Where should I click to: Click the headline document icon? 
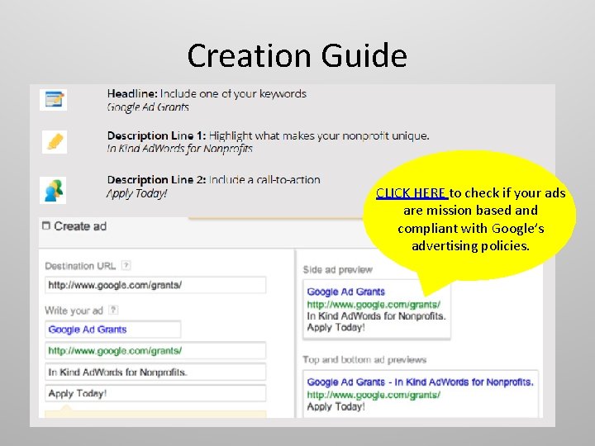click(x=54, y=100)
